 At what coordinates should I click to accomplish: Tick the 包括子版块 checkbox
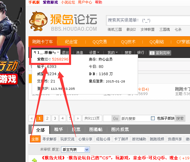point(153,118)
